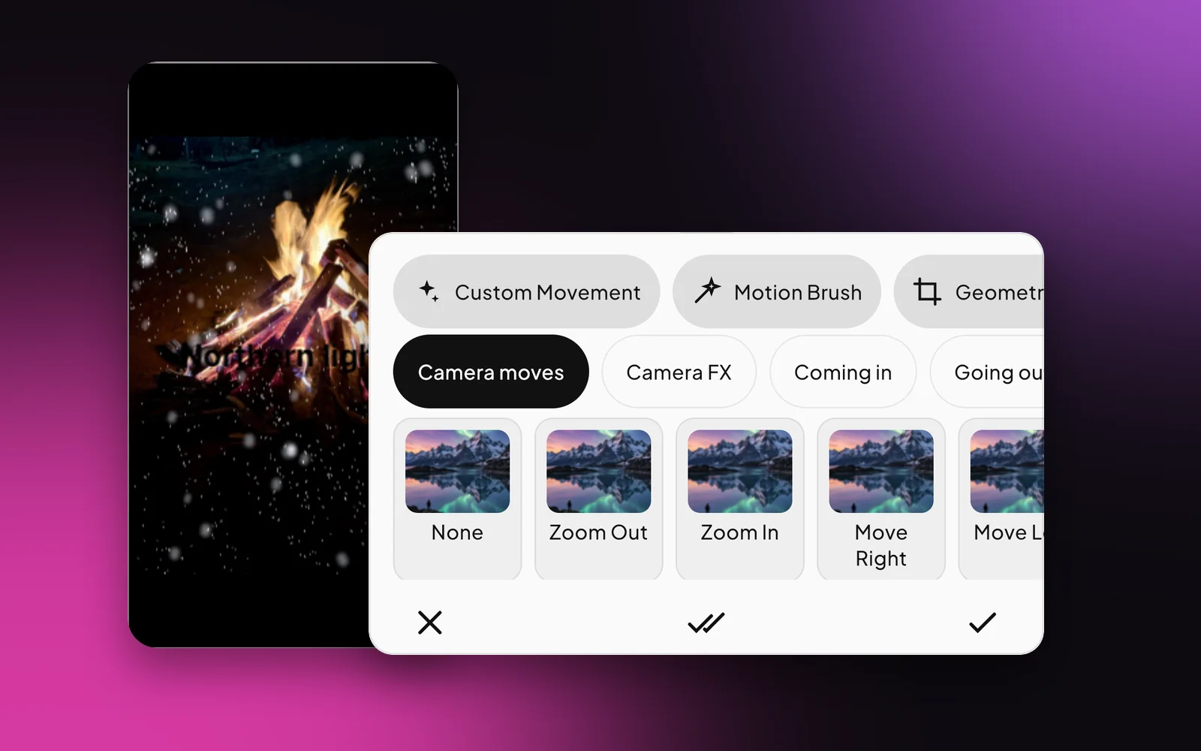
Task: Click the double-checkmark apply-all icon
Action: [x=706, y=623]
